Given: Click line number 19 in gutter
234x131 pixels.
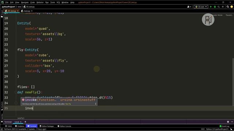Looking at the screenshot, I should 6,23.
